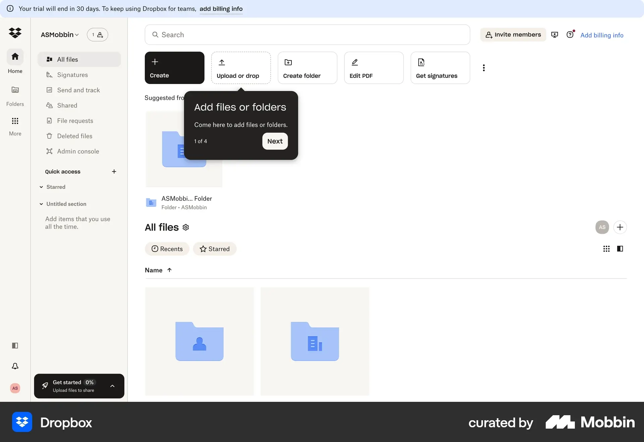Click the Dropbox logo icon in the sidebar
The image size is (644, 442).
pos(15,33)
